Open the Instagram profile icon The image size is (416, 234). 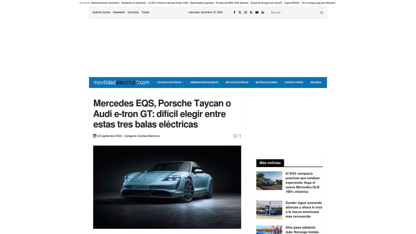coord(245,12)
